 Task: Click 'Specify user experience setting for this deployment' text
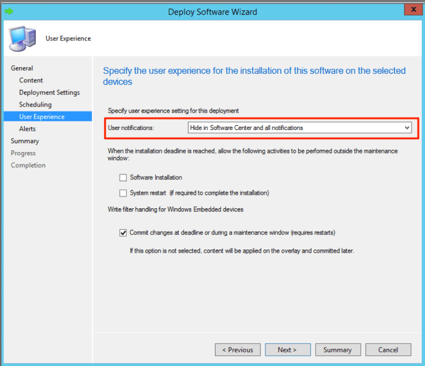[x=173, y=111]
